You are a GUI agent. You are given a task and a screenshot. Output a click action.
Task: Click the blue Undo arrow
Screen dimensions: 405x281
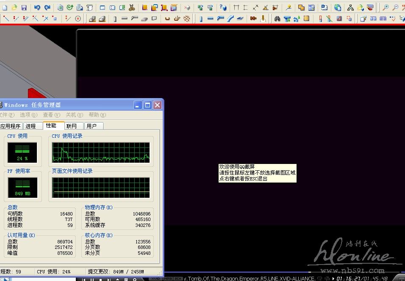[x=37, y=8]
